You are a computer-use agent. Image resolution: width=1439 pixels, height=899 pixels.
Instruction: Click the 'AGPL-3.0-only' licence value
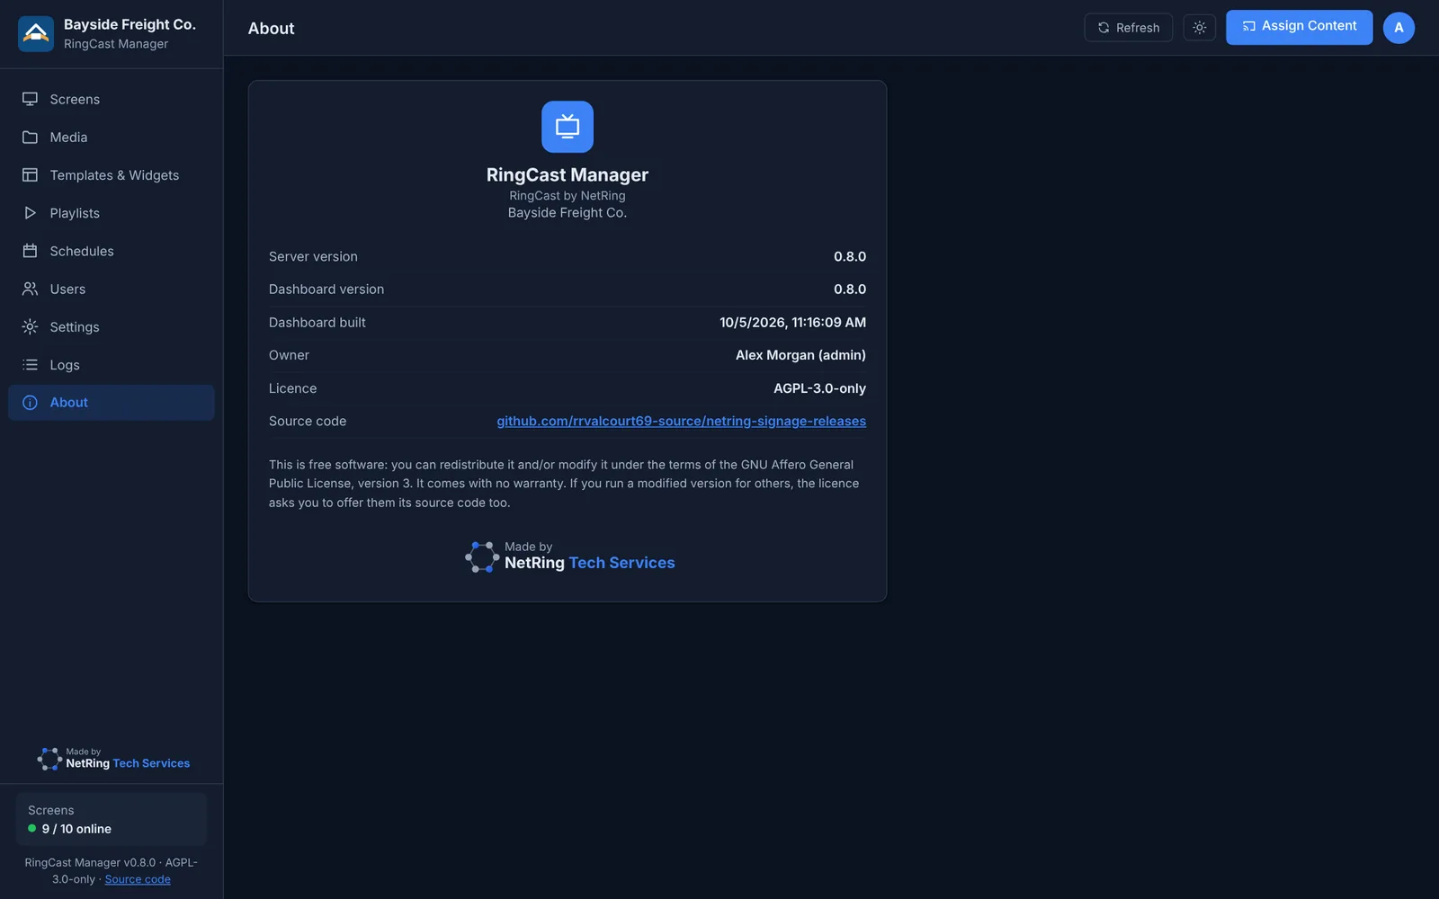(x=819, y=388)
